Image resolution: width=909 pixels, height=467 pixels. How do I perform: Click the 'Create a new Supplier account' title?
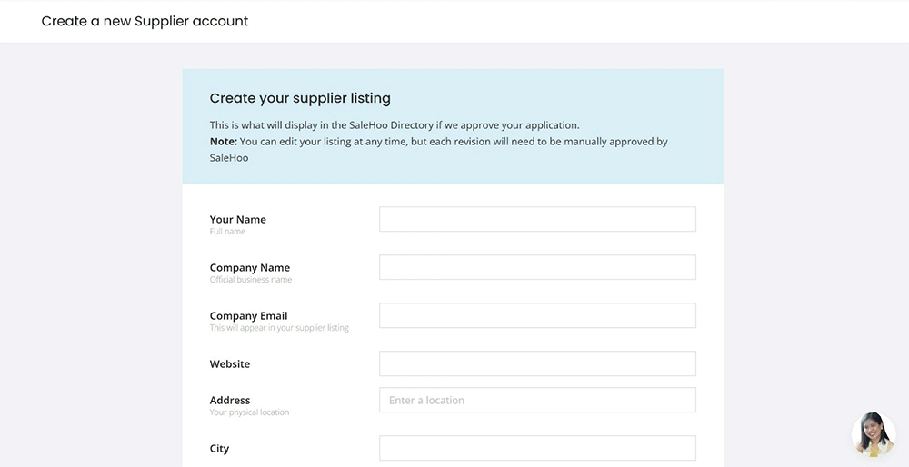[x=145, y=21]
